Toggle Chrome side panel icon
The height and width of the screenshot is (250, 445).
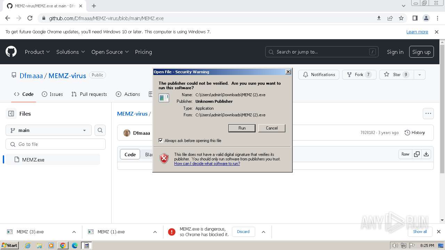tap(415, 18)
